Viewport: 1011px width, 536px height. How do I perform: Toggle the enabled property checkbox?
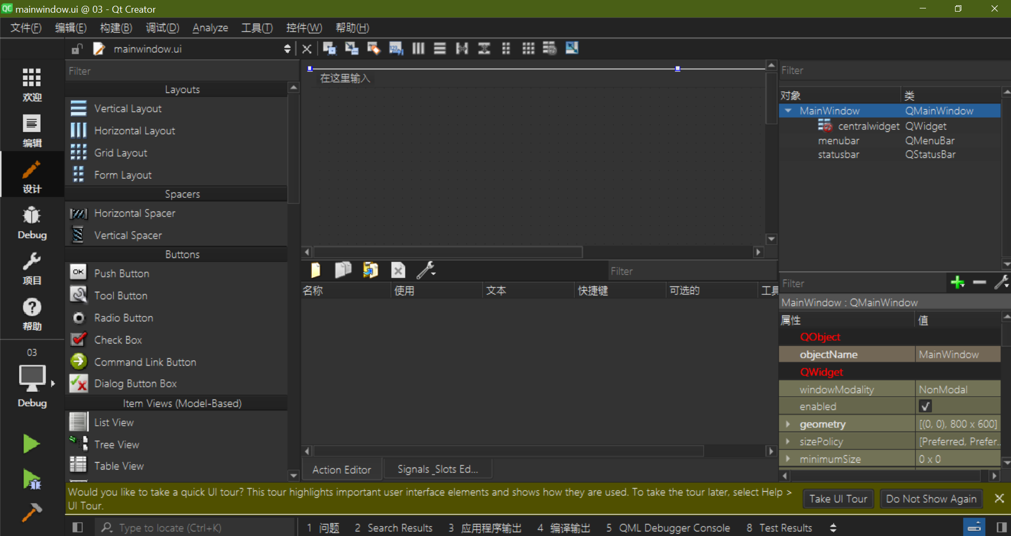click(x=925, y=406)
